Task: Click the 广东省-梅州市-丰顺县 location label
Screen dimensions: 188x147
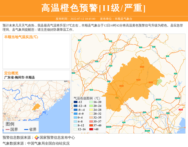Action: click(19, 77)
